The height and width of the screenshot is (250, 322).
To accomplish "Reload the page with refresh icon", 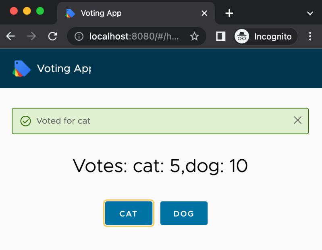I will point(52,36).
